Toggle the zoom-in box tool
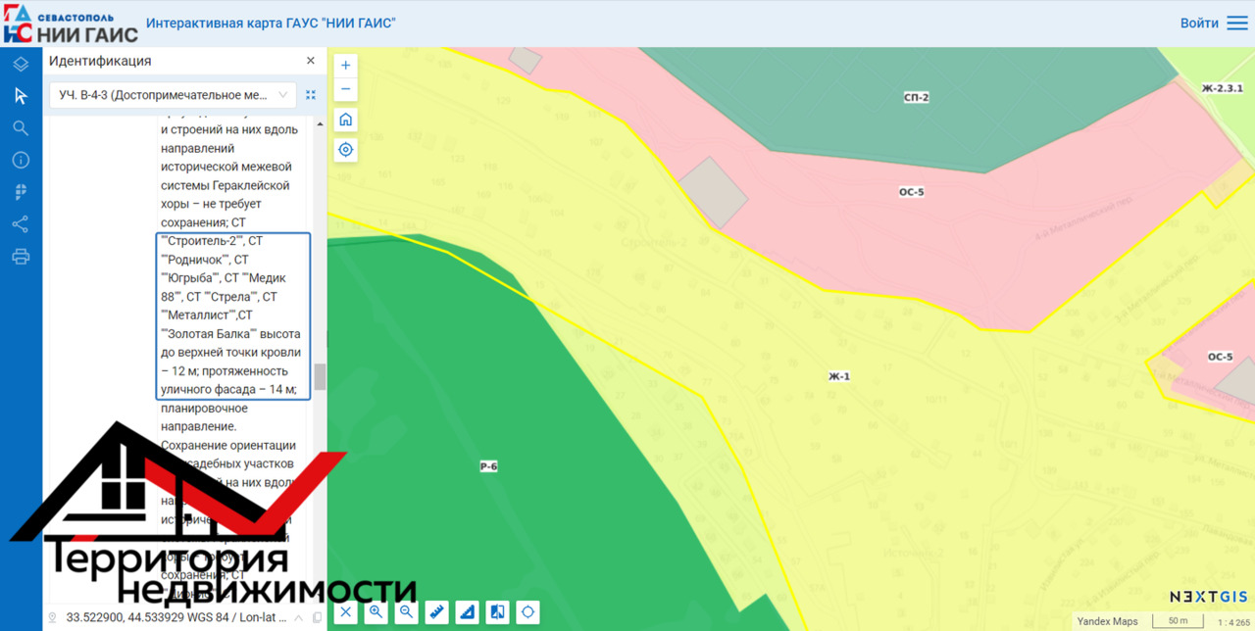1255x631 pixels. tap(376, 612)
